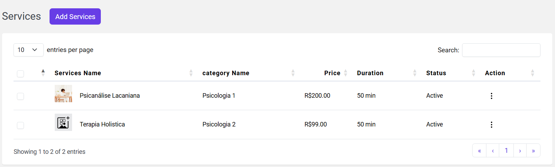Screen dimensions: 555x167
Task: Click the Terapia Holistica placeholder image
Action: click(x=63, y=122)
